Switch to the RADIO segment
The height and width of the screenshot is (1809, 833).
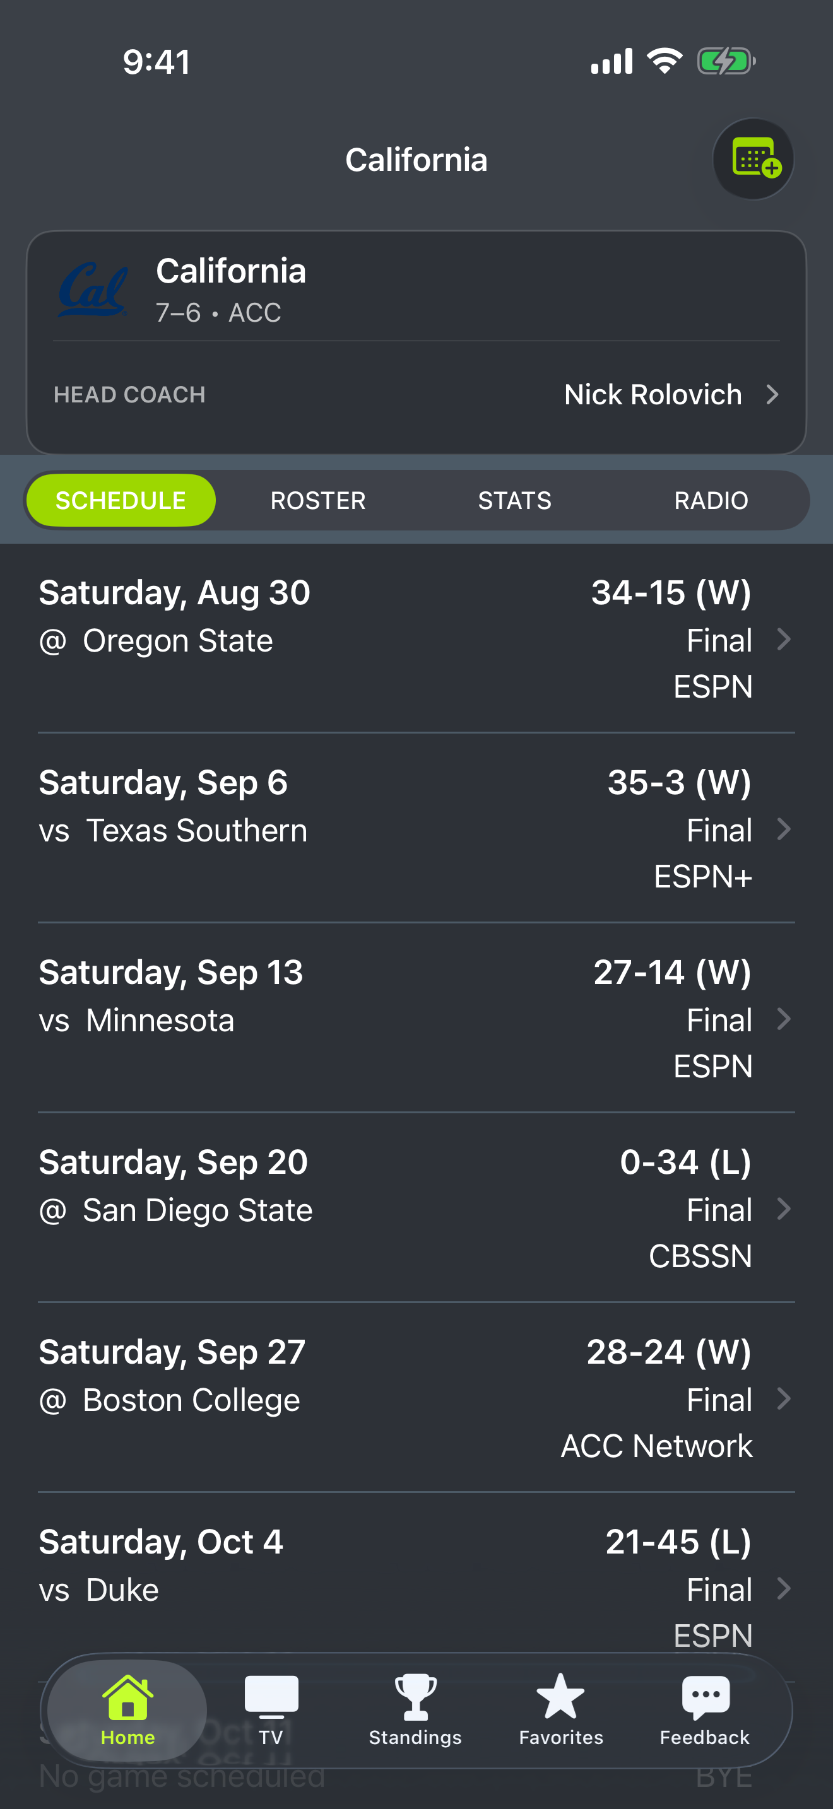pyautogui.click(x=711, y=500)
